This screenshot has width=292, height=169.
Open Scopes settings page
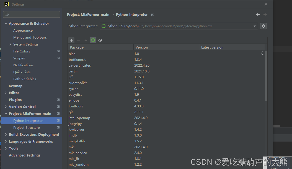(x=19, y=58)
